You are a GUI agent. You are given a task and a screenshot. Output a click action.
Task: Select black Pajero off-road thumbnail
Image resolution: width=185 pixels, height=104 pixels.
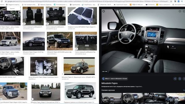point(60,41)
